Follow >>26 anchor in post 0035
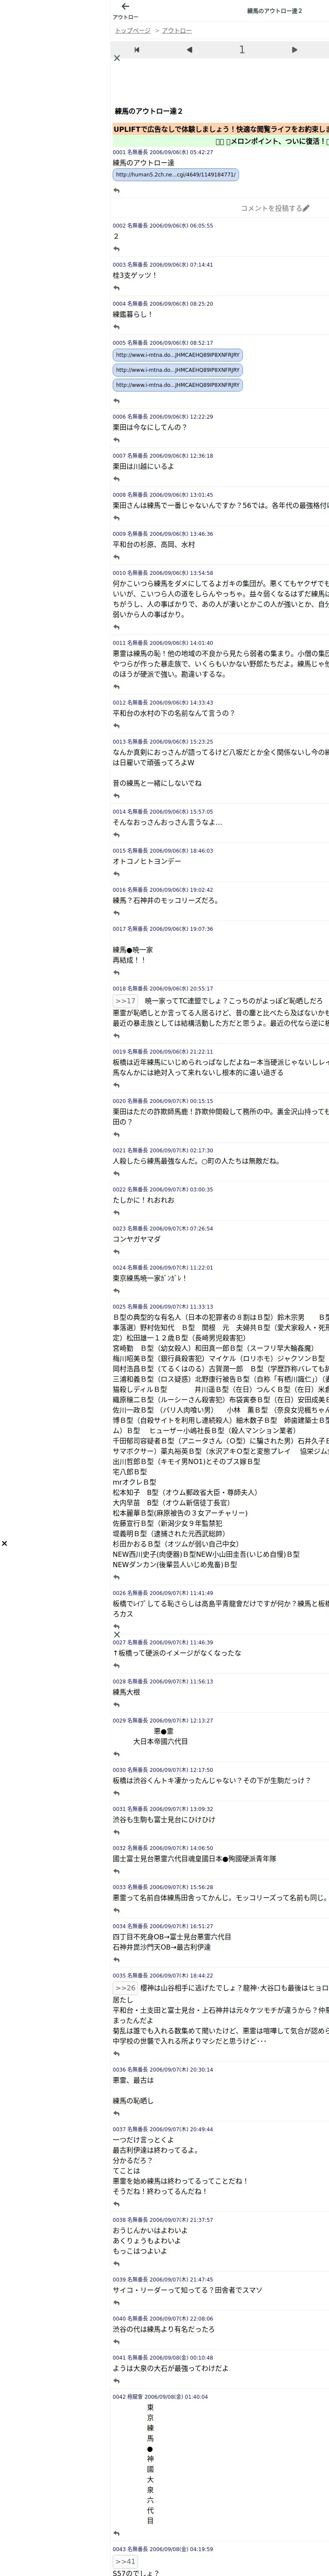 126,1988
